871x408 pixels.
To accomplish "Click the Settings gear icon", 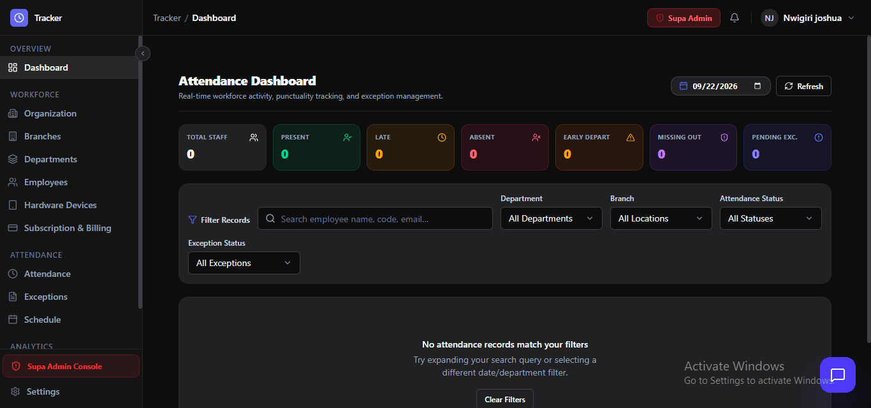I will coord(16,391).
